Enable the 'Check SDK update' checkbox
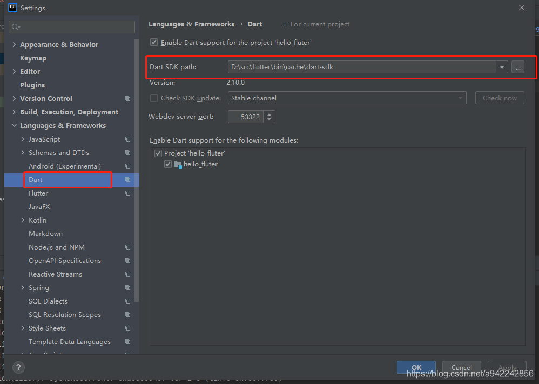 [x=153, y=98]
